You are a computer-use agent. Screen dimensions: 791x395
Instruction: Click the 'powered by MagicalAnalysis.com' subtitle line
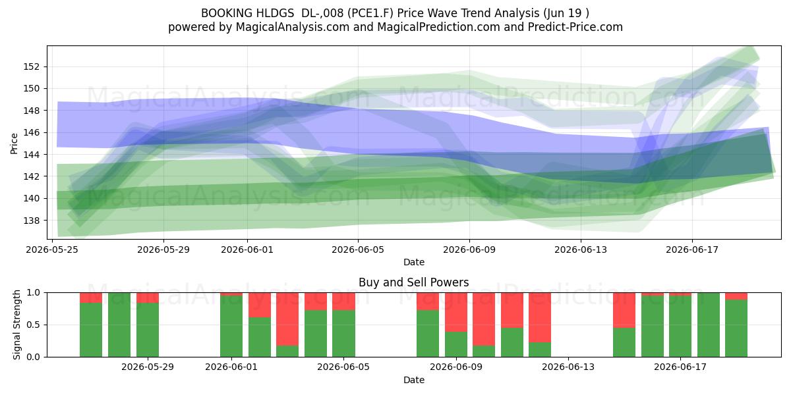[x=395, y=27]
